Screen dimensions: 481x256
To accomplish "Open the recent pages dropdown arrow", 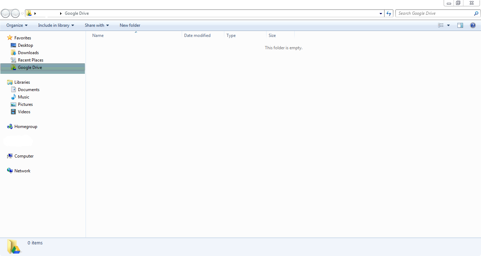I will 23,14.
